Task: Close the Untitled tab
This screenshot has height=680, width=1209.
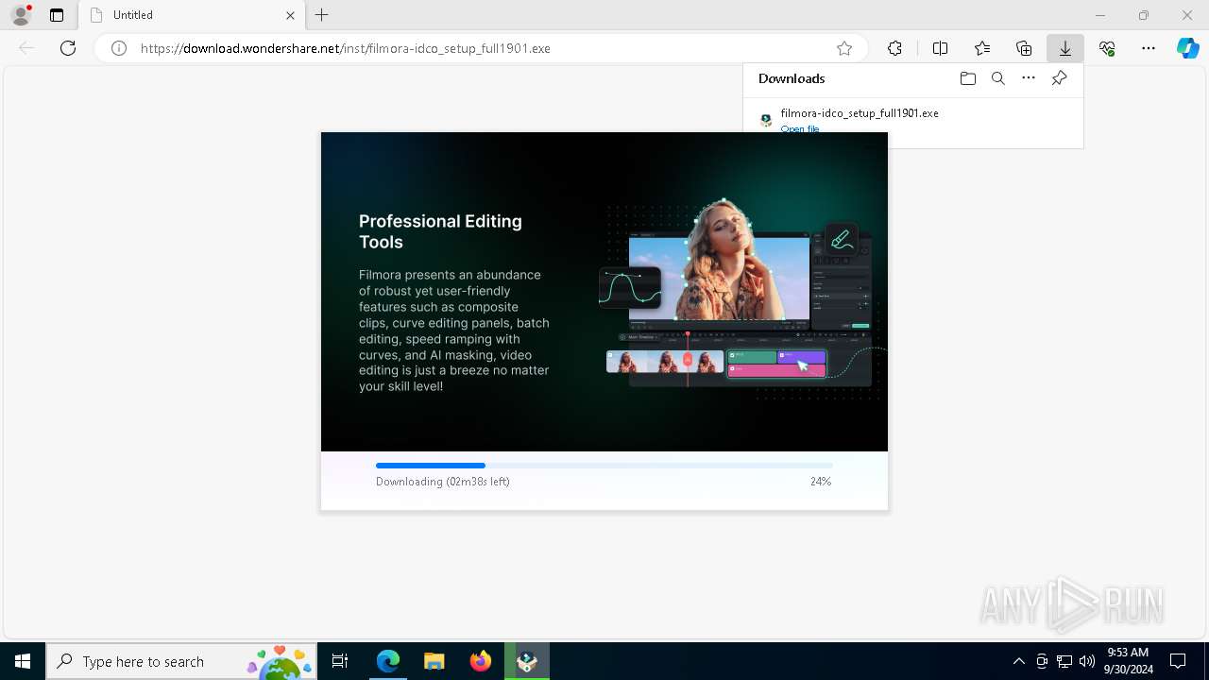Action: click(290, 15)
